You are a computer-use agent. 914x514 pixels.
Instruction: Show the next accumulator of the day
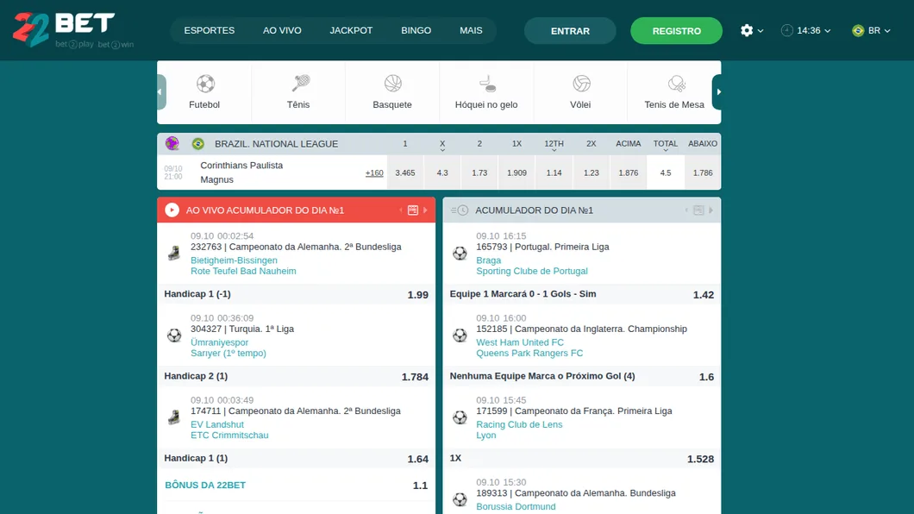(711, 210)
